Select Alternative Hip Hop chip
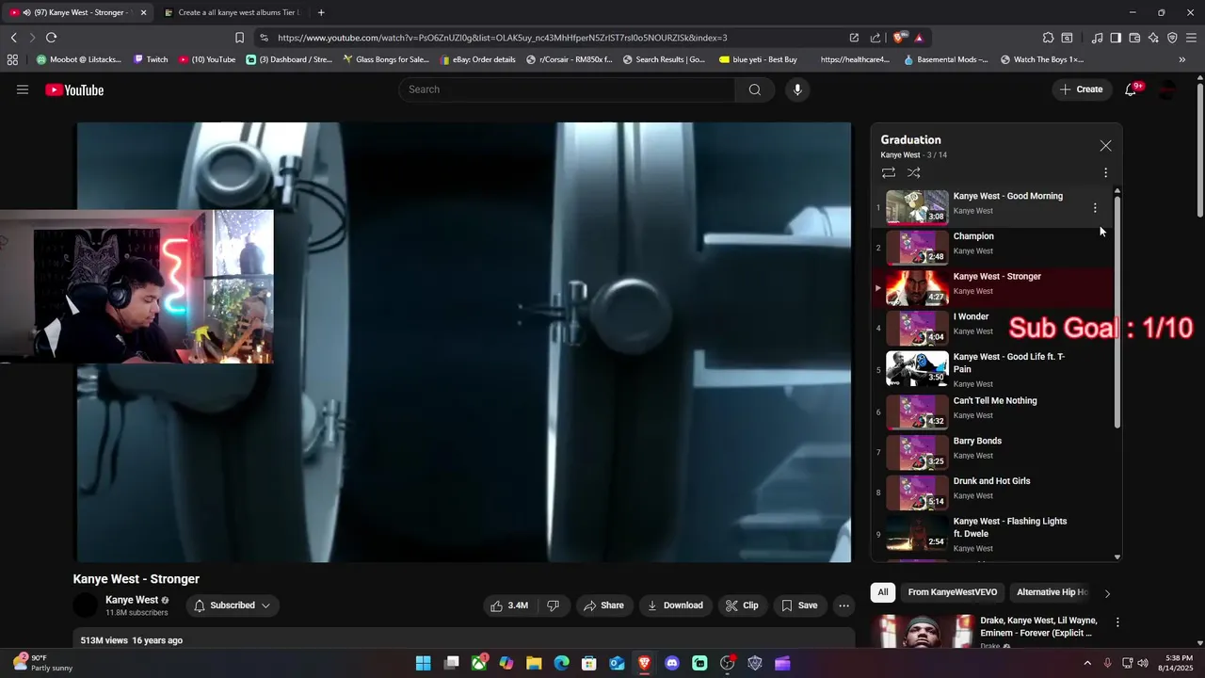 [1052, 592]
